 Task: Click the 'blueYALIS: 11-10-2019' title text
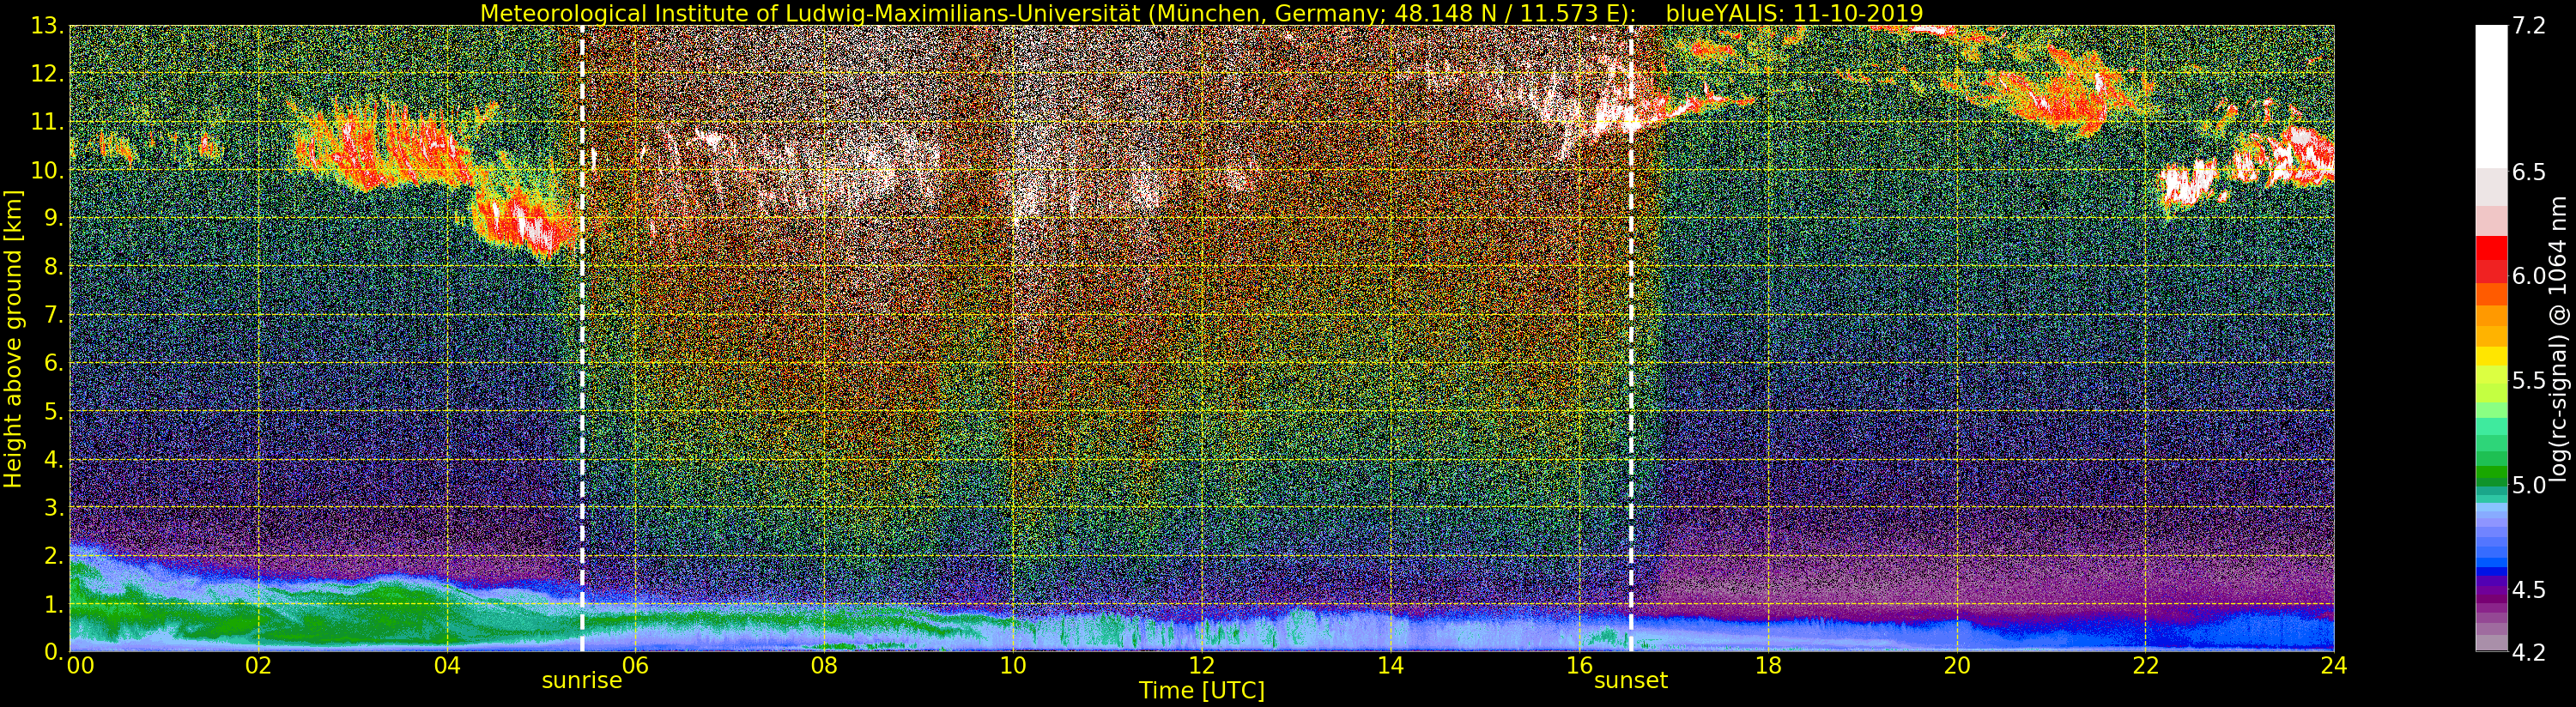coord(1795,13)
